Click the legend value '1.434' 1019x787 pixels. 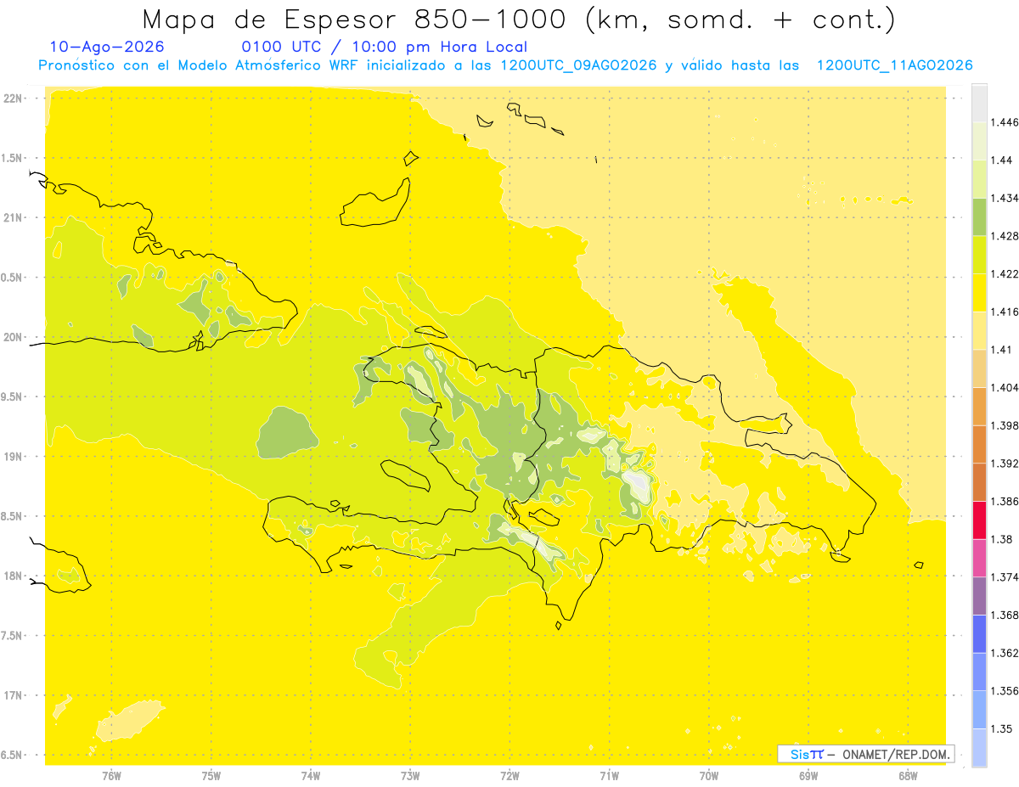(1005, 199)
